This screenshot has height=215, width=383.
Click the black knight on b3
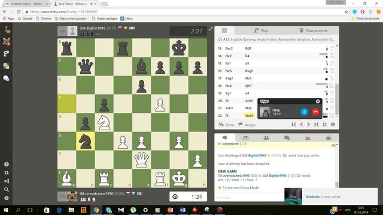(x=85, y=141)
